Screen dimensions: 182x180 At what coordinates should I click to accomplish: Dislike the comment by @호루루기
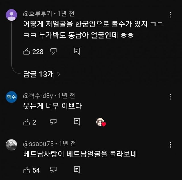coord(53,52)
